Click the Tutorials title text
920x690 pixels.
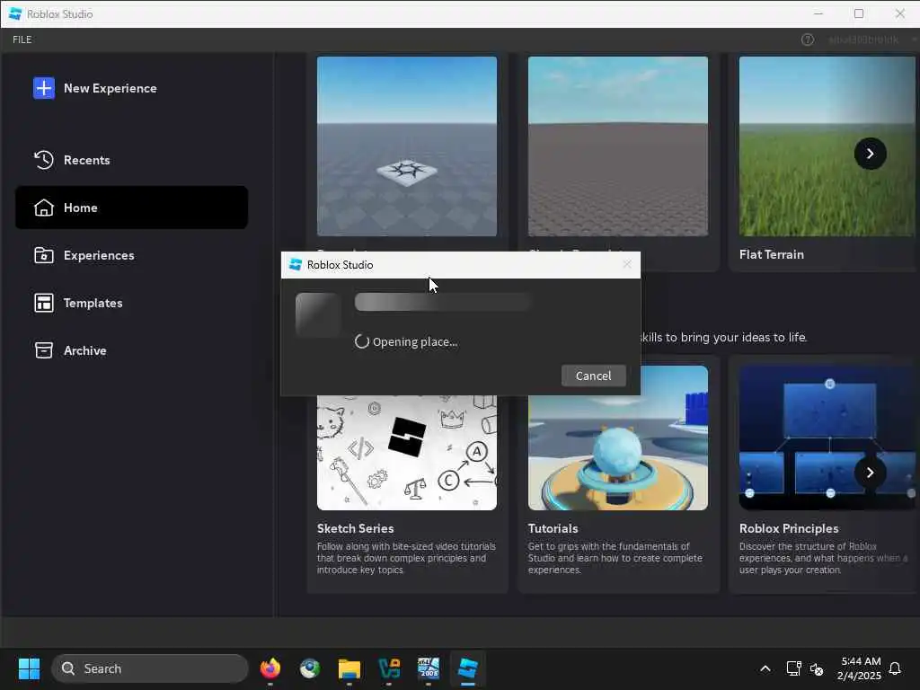(553, 528)
